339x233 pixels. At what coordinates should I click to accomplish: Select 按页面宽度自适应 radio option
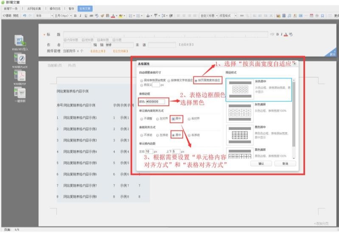coord(196,80)
